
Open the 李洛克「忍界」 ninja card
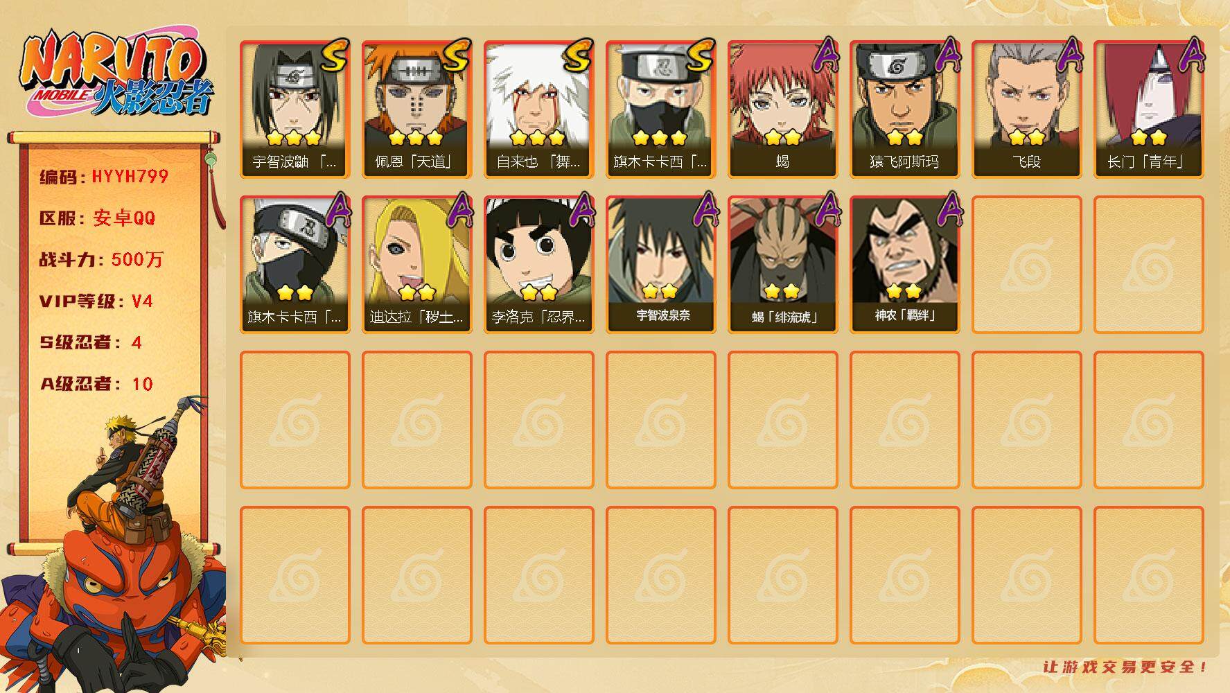click(538, 265)
